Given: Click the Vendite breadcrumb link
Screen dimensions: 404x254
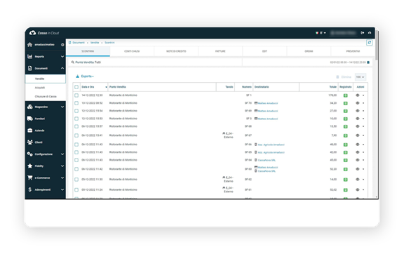Looking at the screenshot, I should (x=95, y=43).
